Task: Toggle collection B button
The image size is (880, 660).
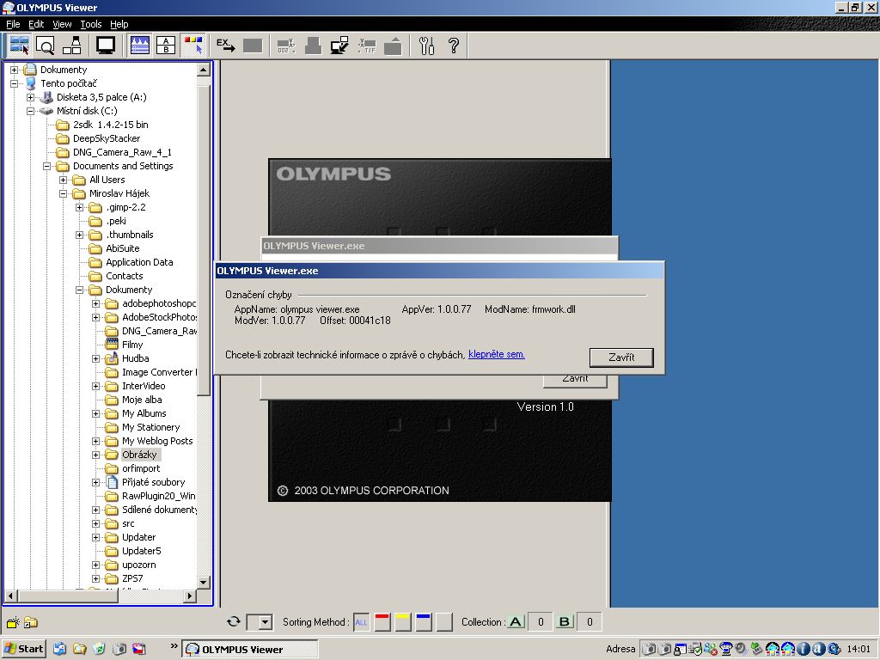Action: tap(565, 622)
